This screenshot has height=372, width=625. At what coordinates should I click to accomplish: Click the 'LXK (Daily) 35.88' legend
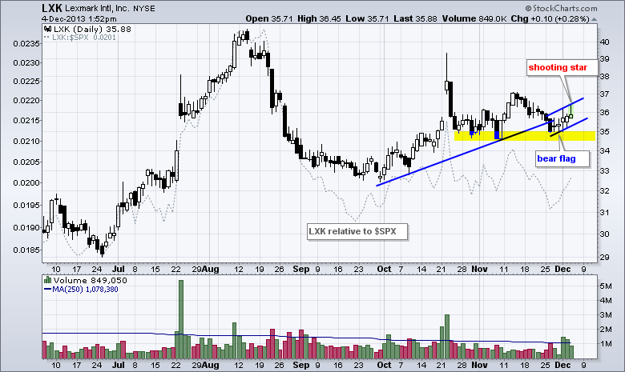click(x=91, y=29)
